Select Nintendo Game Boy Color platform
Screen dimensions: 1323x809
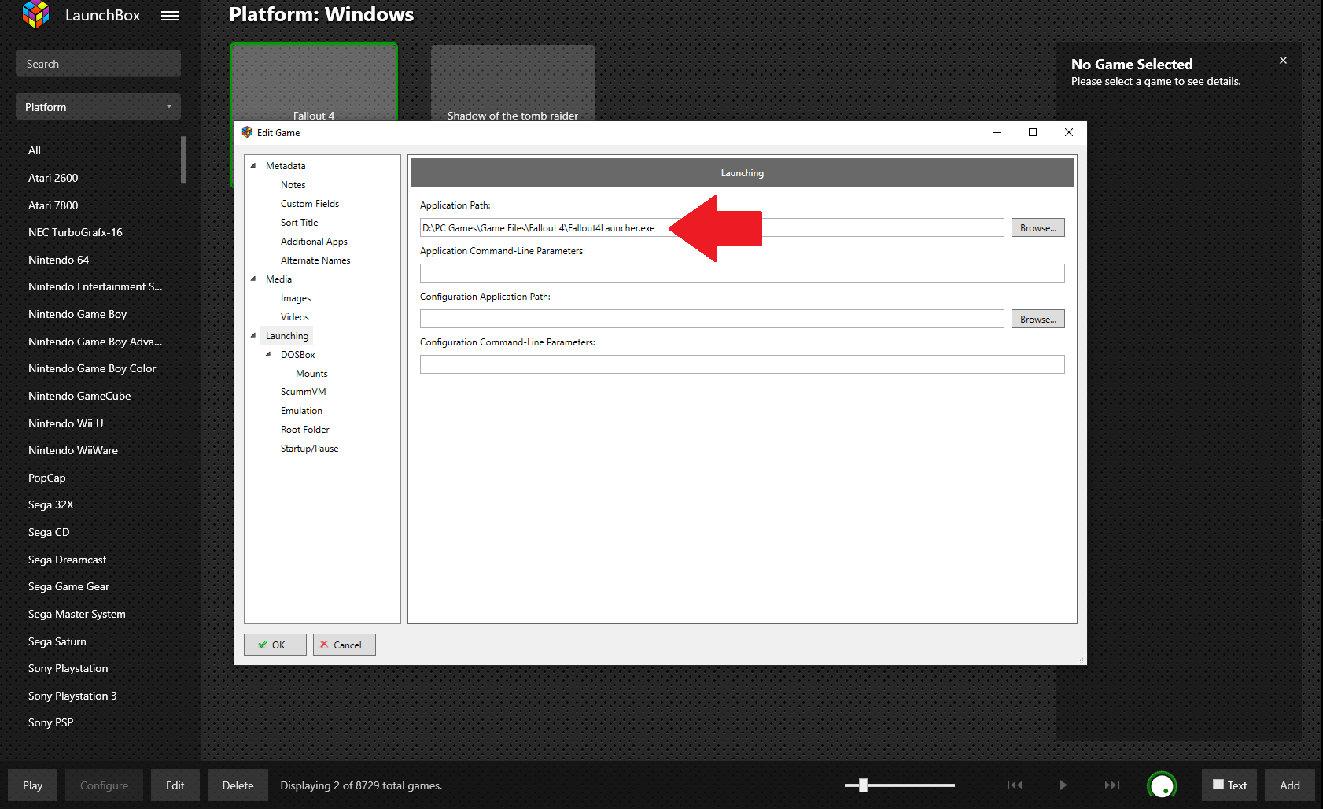pos(92,368)
